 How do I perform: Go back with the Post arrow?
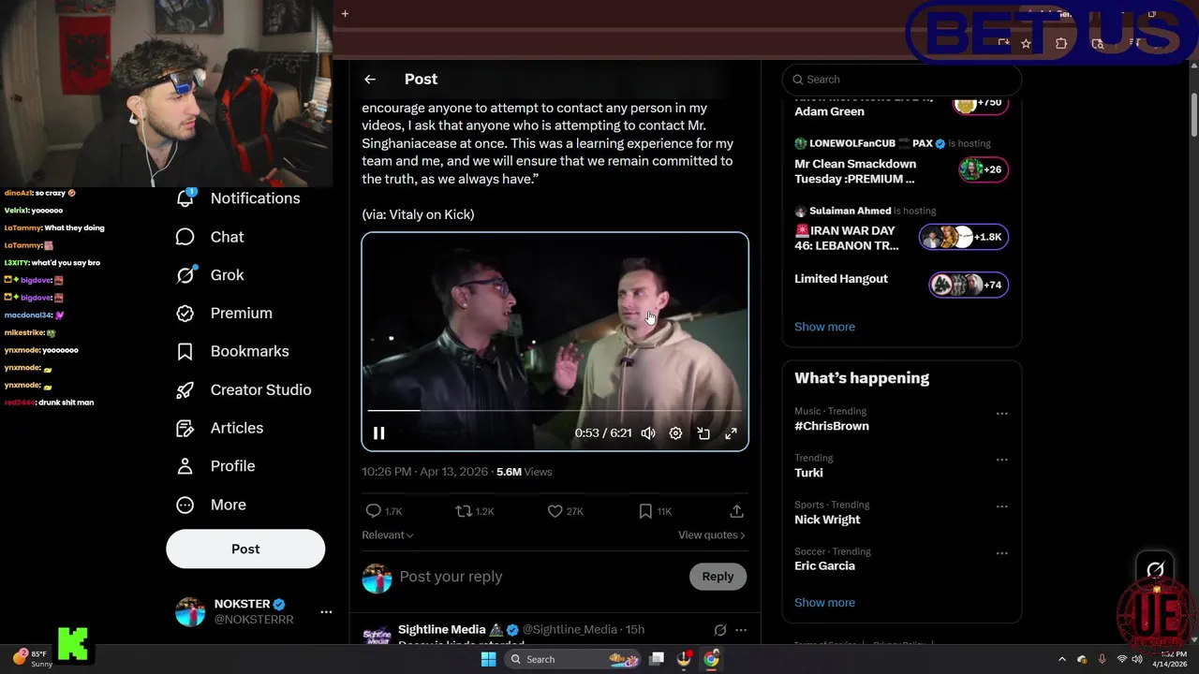point(370,80)
